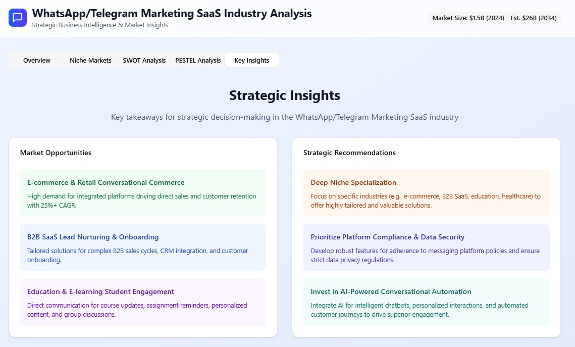Click the Strategic Business Intelligence subtitle
This screenshot has height=347, width=575.
(100, 25)
